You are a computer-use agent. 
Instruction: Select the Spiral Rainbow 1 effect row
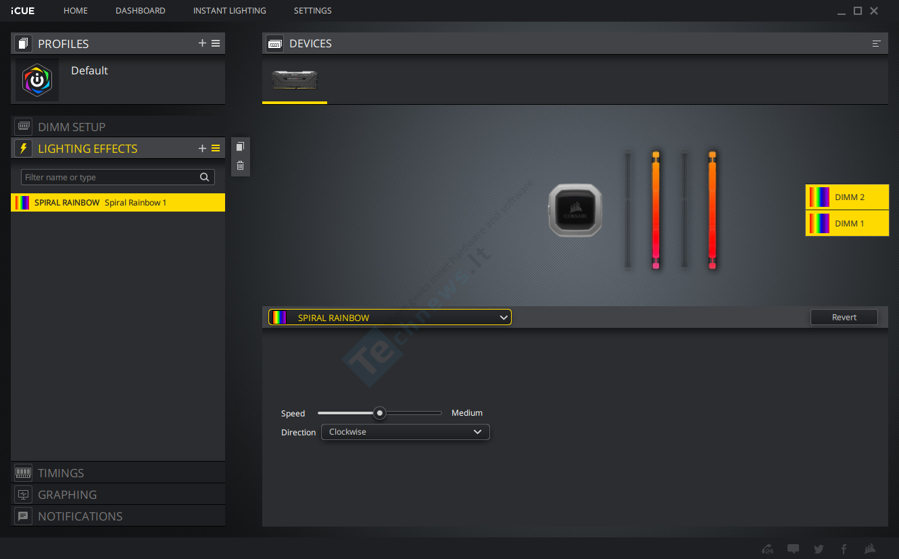click(118, 202)
